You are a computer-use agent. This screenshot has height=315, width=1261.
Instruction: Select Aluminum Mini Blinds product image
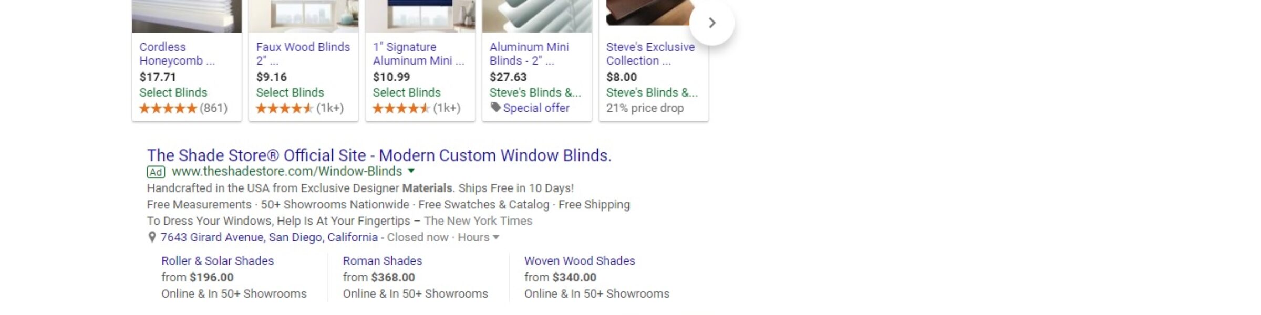(x=537, y=16)
